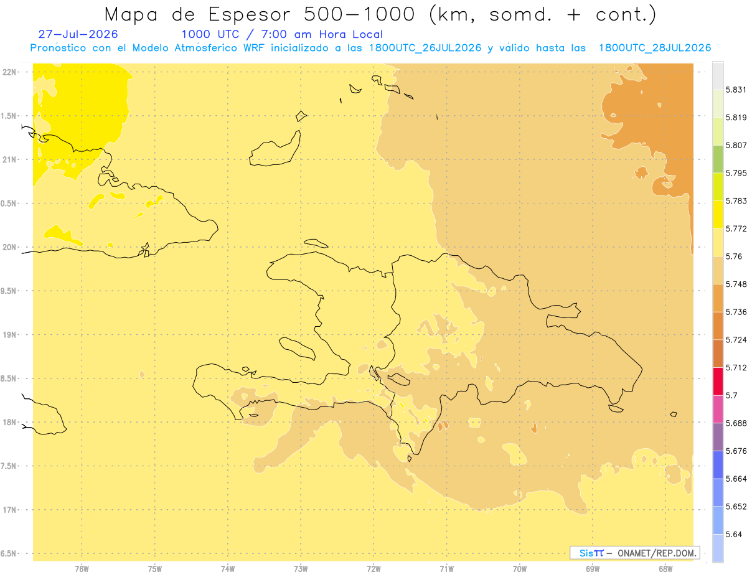Click the '19N' latitude label
747x577 pixels.
tap(9, 335)
